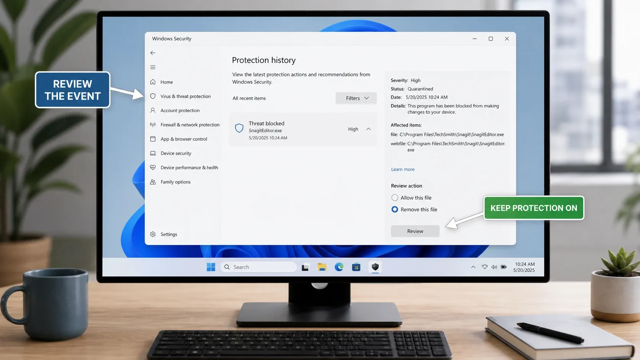This screenshot has height=360, width=640.
Task: Click the Status: Quarantined text
Action: click(x=412, y=89)
